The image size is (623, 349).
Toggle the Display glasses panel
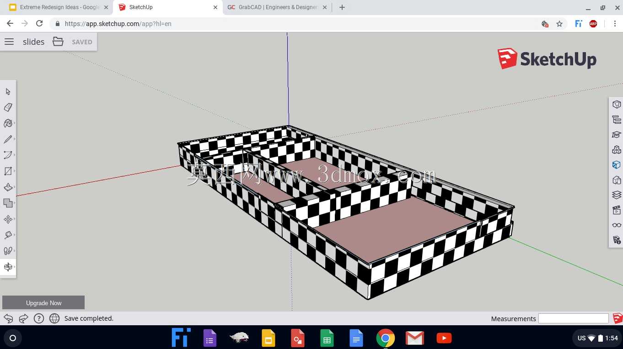617,225
